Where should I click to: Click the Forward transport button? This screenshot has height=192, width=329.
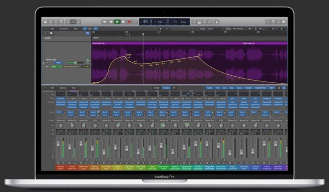(111, 22)
